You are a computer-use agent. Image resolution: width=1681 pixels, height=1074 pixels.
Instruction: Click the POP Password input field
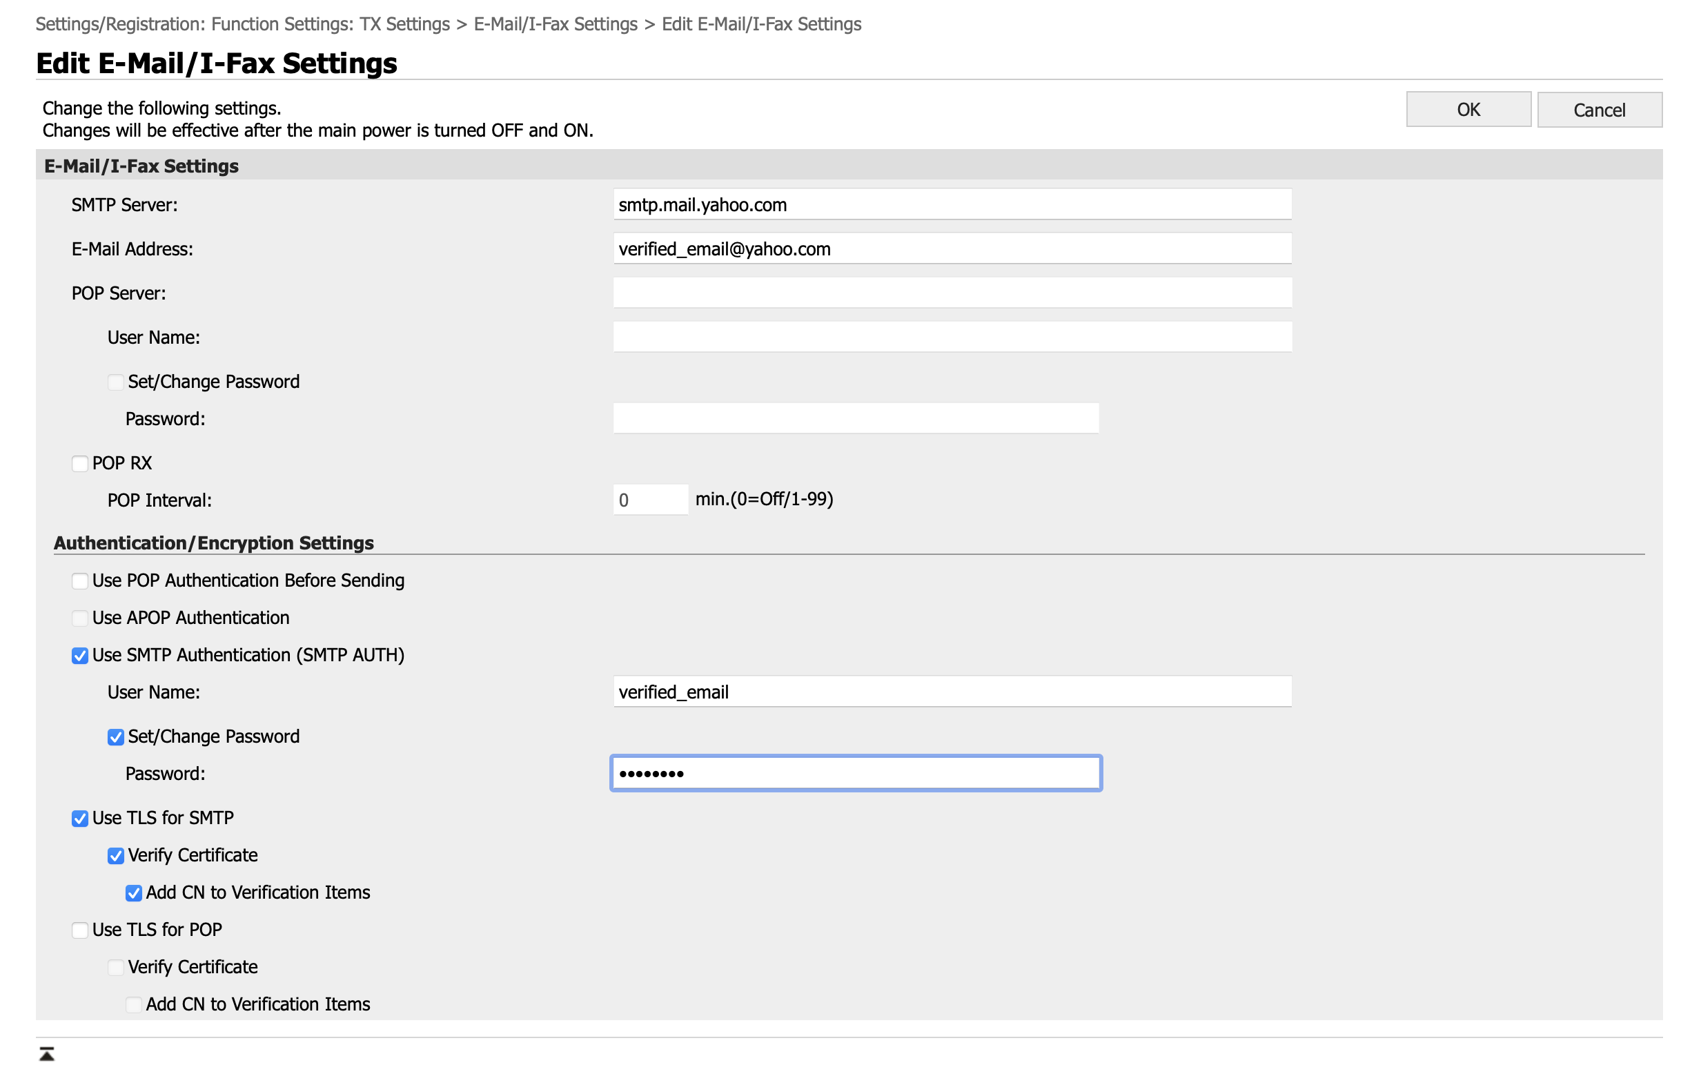coord(856,418)
